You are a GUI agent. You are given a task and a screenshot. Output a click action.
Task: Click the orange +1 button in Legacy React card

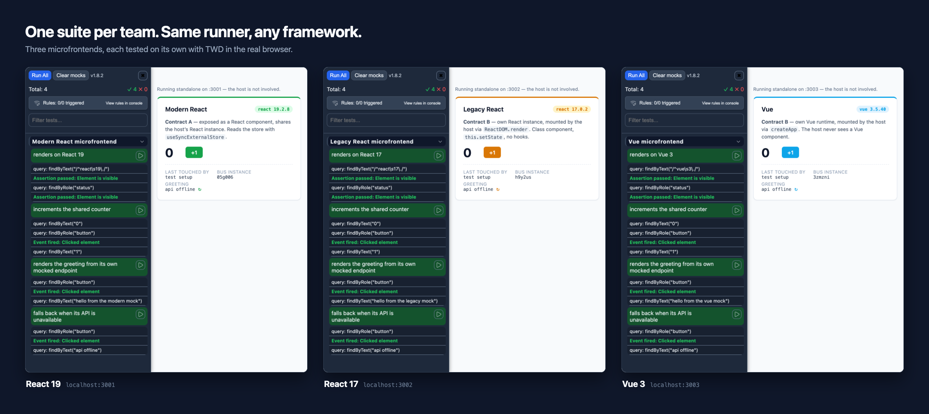pos(492,153)
